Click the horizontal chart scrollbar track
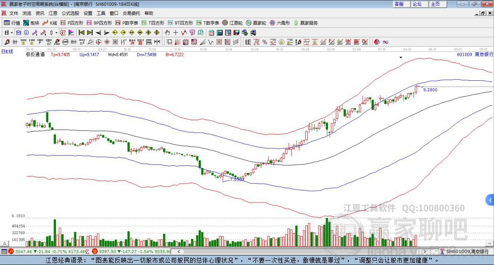This screenshot has width=494, height=265. tap(302, 251)
